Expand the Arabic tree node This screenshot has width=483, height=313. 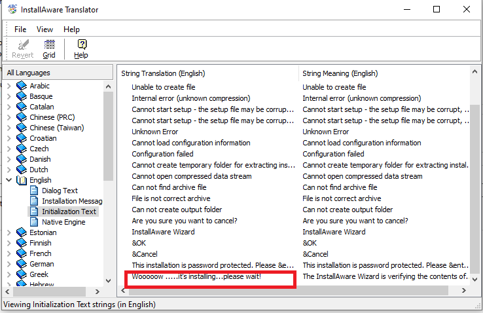coord(9,86)
